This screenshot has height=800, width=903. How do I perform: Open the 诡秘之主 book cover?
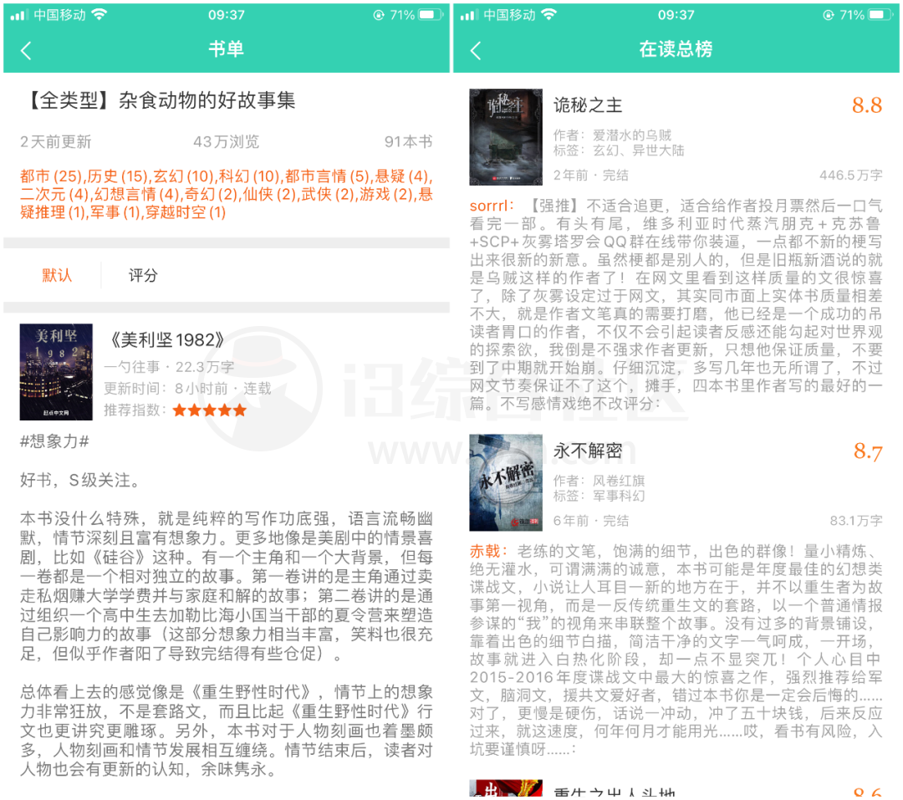[506, 137]
